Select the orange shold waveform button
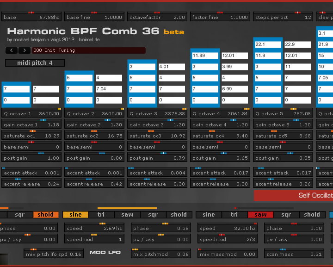Viewport: 333px width, 267px height. click(x=46, y=215)
